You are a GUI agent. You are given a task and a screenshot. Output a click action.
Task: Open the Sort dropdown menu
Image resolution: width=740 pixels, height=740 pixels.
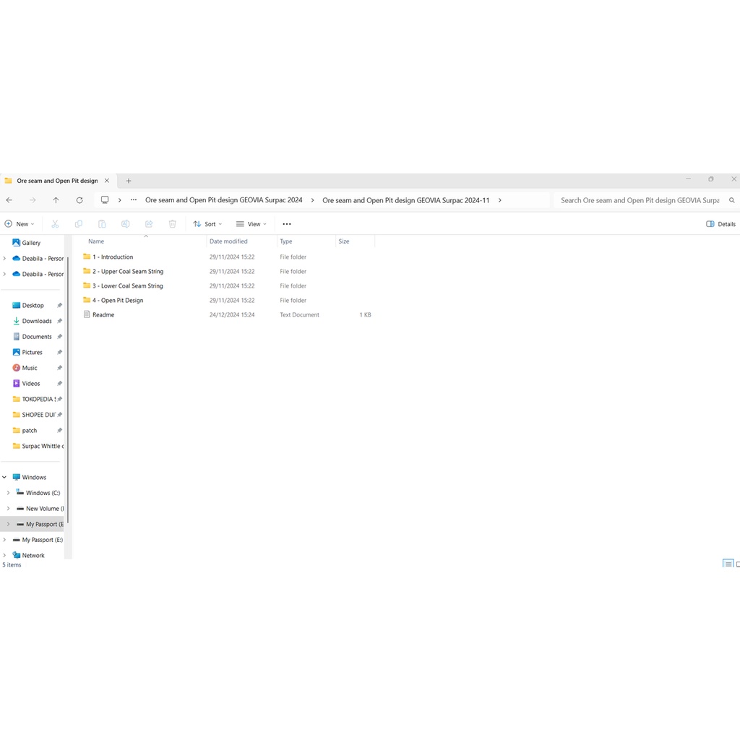coord(207,224)
